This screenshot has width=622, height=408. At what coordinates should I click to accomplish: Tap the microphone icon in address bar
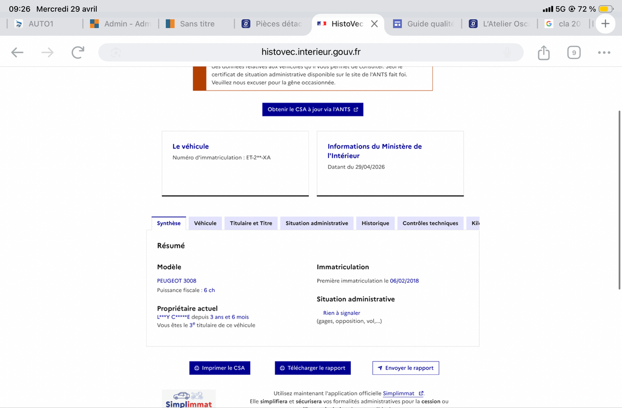coord(507,52)
